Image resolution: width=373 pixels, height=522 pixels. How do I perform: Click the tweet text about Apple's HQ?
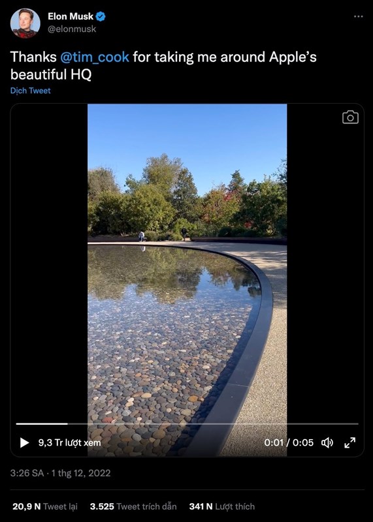click(163, 66)
